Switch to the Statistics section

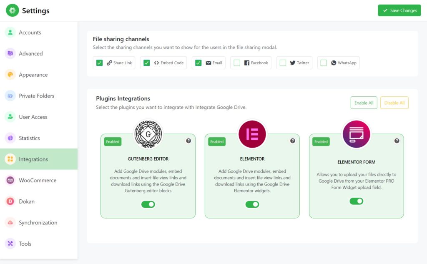(39, 138)
